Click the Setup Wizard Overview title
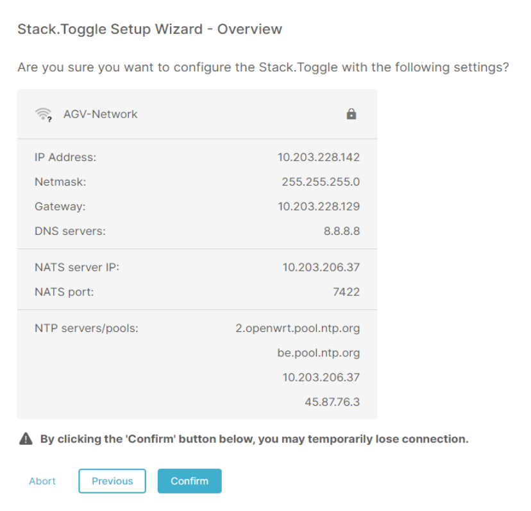Viewport: 531px width, 511px height. (149, 30)
